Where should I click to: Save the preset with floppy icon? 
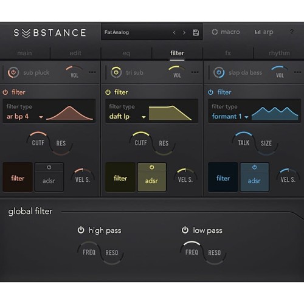[x=196, y=32]
